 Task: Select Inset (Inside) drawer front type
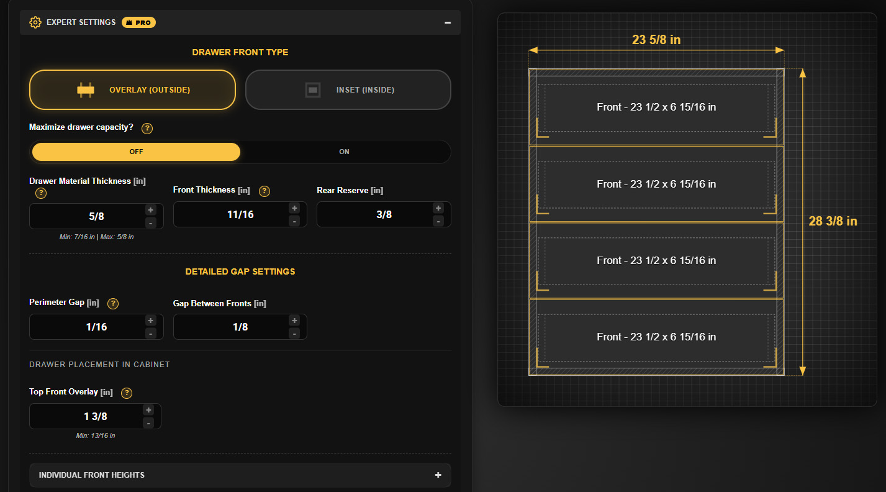click(348, 89)
